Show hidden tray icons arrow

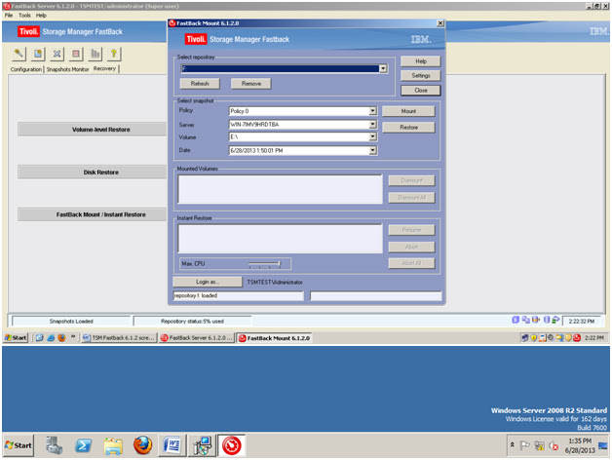point(512,444)
